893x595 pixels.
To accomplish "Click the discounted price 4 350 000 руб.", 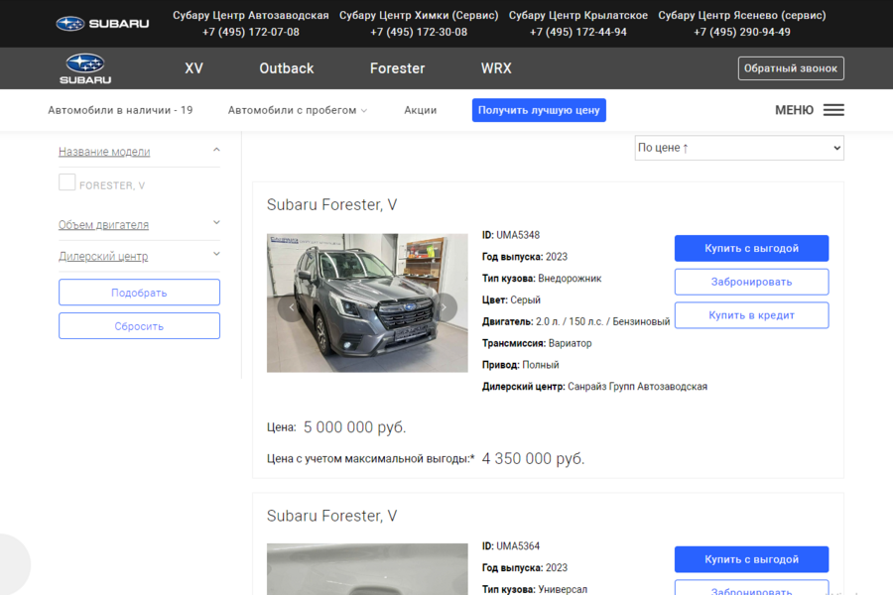I will tap(533, 458).
